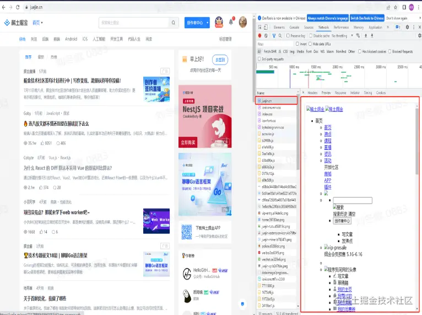
Task: Click the browser back arrow
Action: pyautogui.click(x=3, y=7)
